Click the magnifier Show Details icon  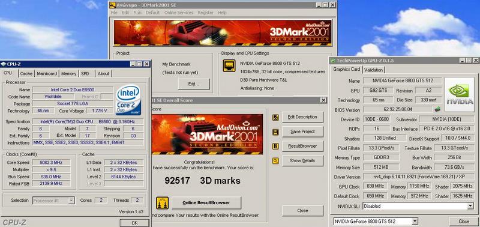click(275, 161)
